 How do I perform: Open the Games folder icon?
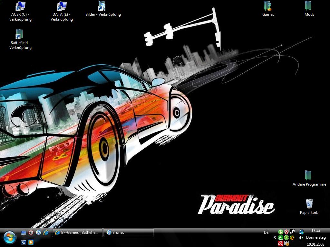point(268,9)
